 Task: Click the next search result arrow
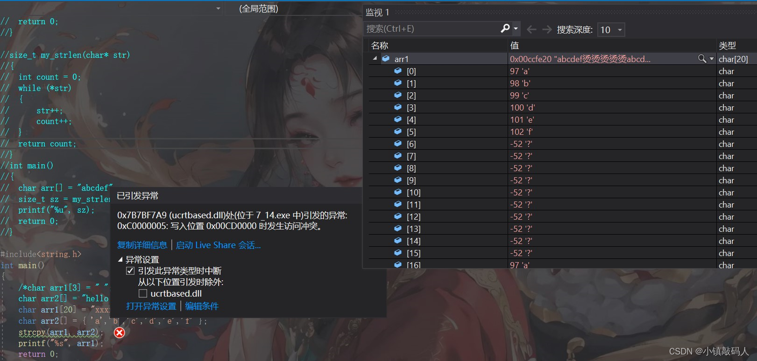547,29
